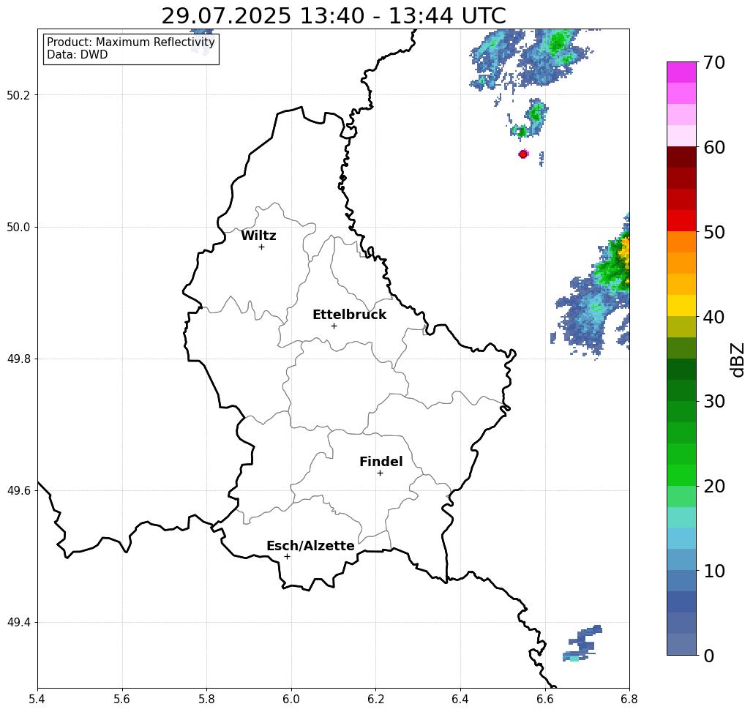This screenshot has height=712, width=753.
Task: Click the red dot reflectivity marker
Action: tap(523, 154)
